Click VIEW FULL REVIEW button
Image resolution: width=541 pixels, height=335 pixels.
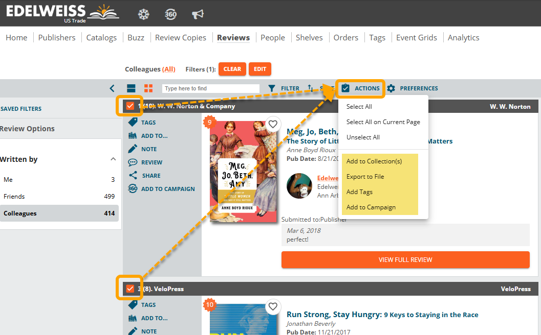(405, 259)
